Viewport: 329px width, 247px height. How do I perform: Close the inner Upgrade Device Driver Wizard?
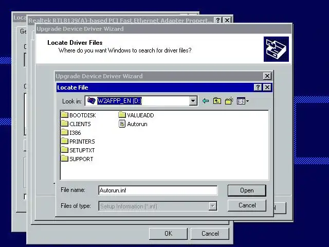point(267,76)
